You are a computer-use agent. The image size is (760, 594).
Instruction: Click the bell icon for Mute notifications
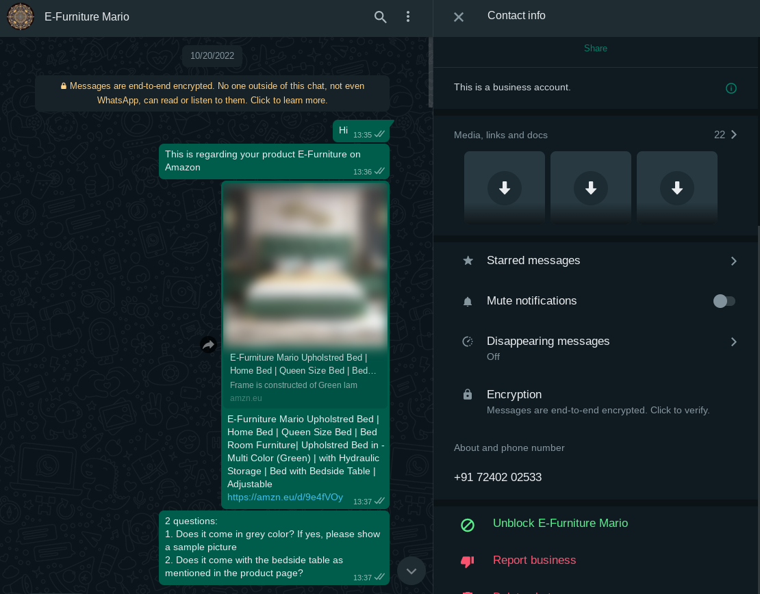click(x=468, y=302)
